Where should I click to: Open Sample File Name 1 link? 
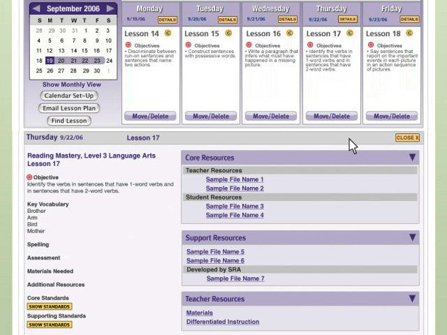point(235,179)
